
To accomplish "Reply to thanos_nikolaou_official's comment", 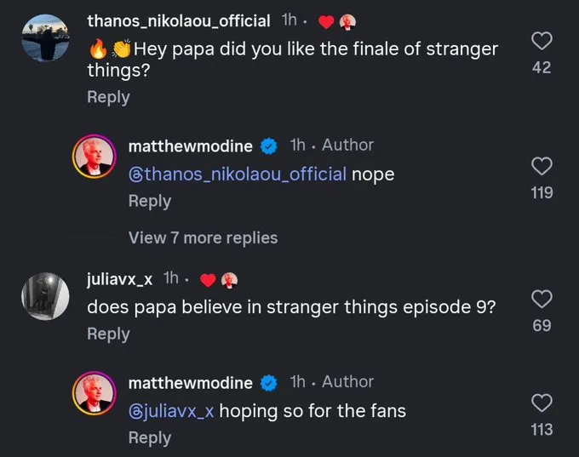I will [108, 97].
